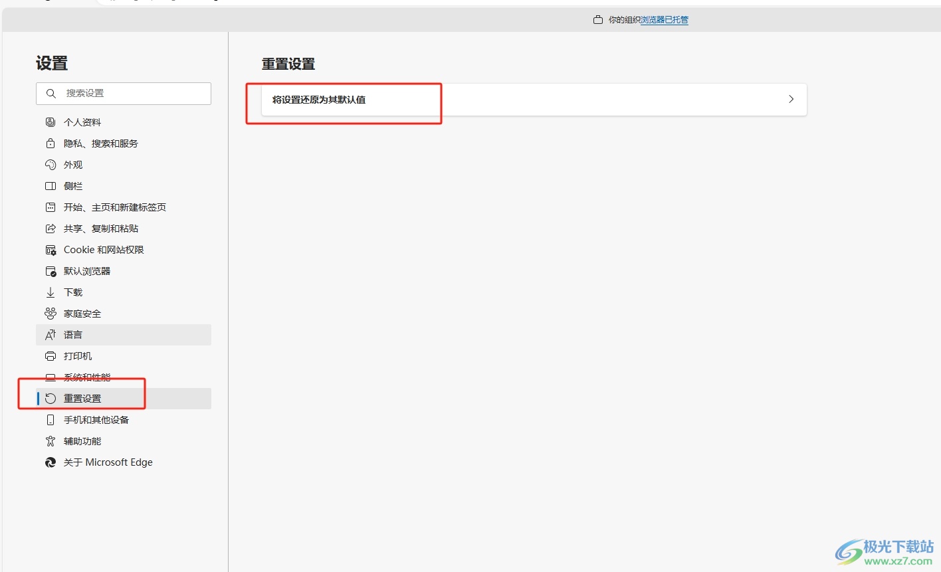Viewport: 941px width, 572px height.
Task: Go to 外观 settings
Action: click(124, 165)
